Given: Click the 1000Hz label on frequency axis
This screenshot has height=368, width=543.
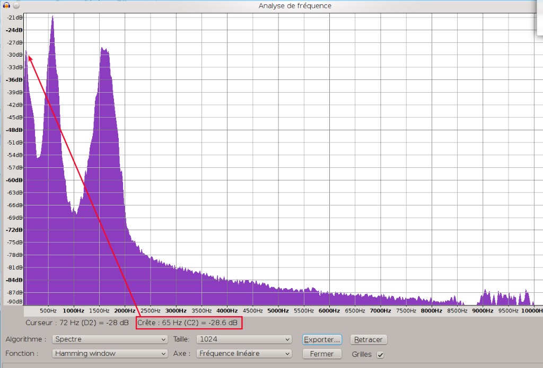Looking at the screenshot, I should pos(73,311).
